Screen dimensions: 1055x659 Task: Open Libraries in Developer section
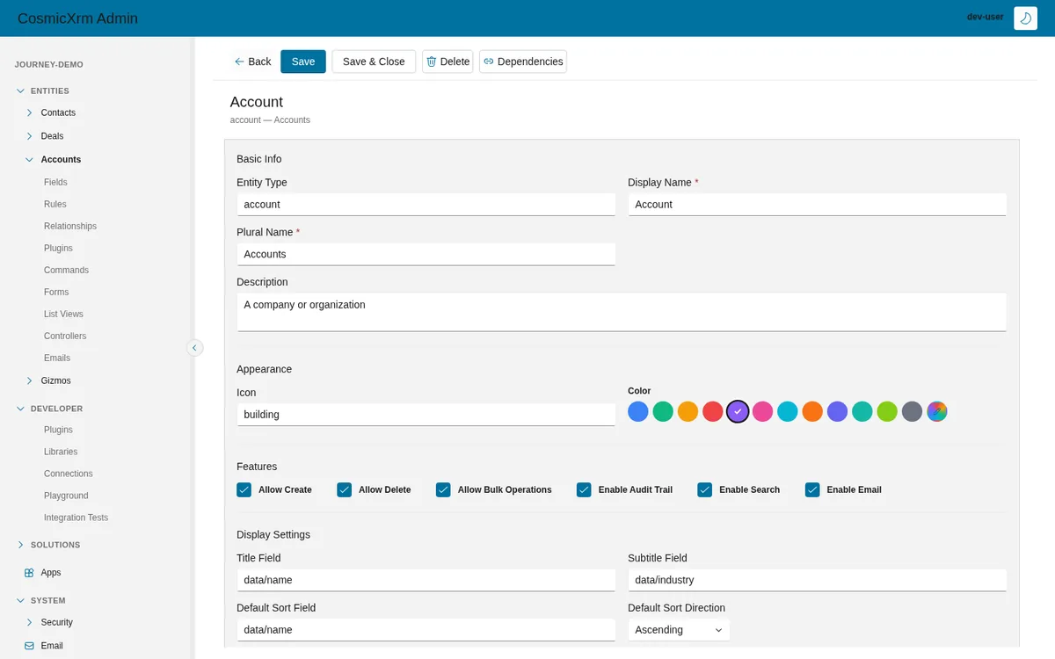61,452
